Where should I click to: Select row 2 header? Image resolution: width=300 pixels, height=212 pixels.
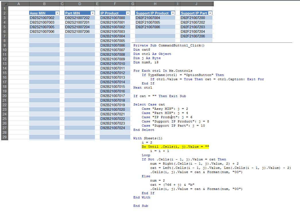(5, 13)
